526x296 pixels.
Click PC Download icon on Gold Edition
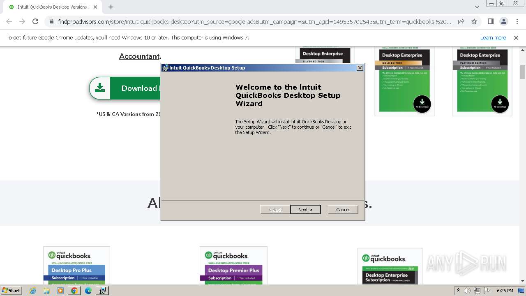[x=422, y=104]
